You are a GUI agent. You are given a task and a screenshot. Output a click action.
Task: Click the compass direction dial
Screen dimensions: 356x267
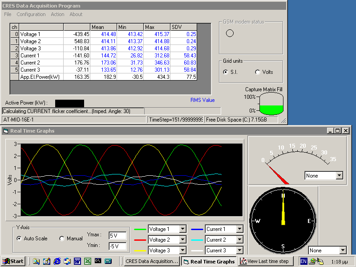tap(283, 220)
